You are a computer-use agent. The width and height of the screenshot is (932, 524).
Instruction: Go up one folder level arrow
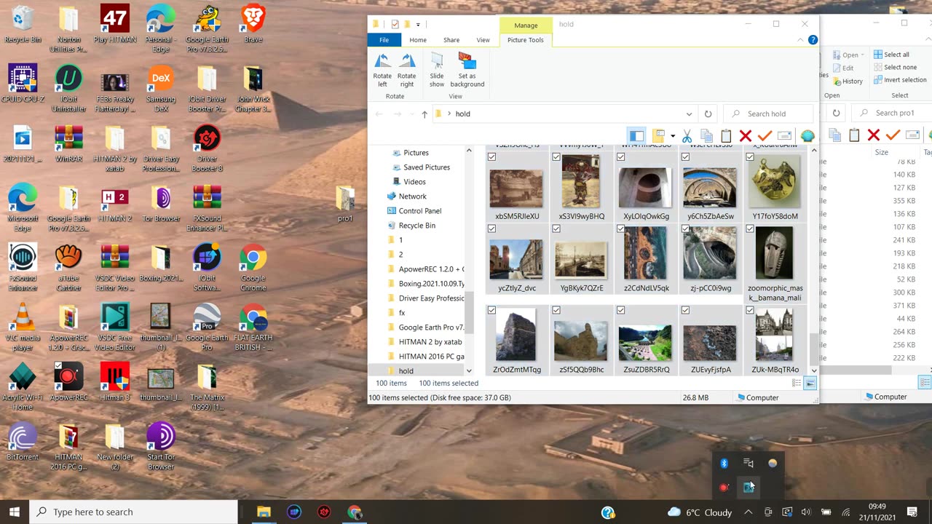[424, 114]
